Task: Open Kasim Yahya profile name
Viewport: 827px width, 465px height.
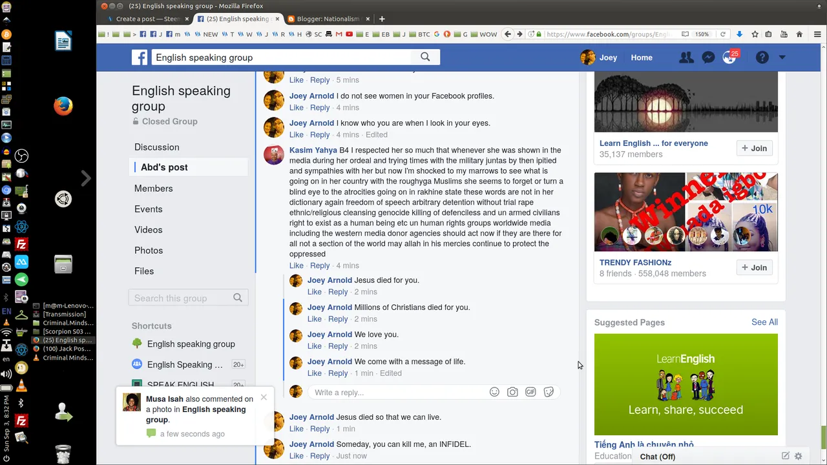Action: pyautogui.click(x=313, y=150)
